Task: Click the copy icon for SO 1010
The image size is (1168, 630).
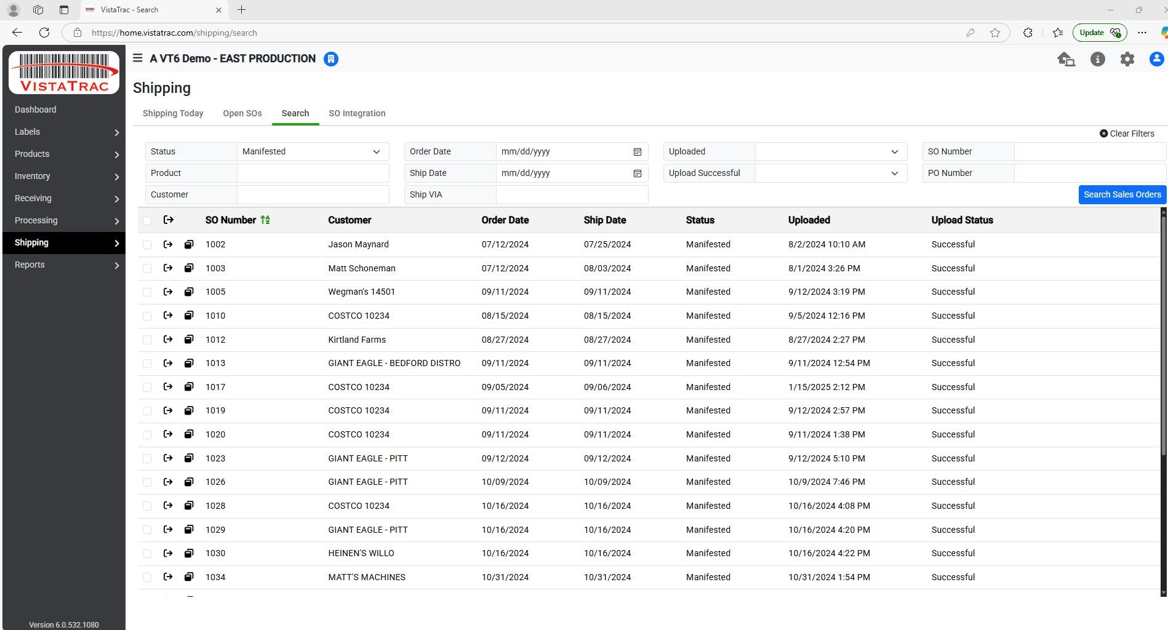Action: pos(189,316)
